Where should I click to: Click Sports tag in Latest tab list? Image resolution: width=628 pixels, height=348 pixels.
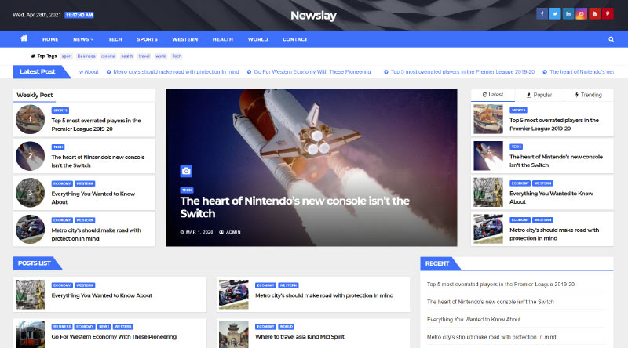point(518,110)
